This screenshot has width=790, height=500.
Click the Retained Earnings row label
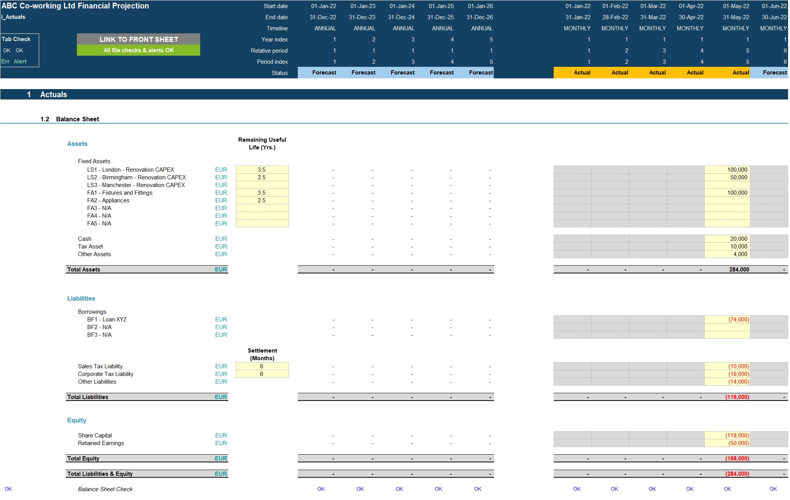point(101,443)
